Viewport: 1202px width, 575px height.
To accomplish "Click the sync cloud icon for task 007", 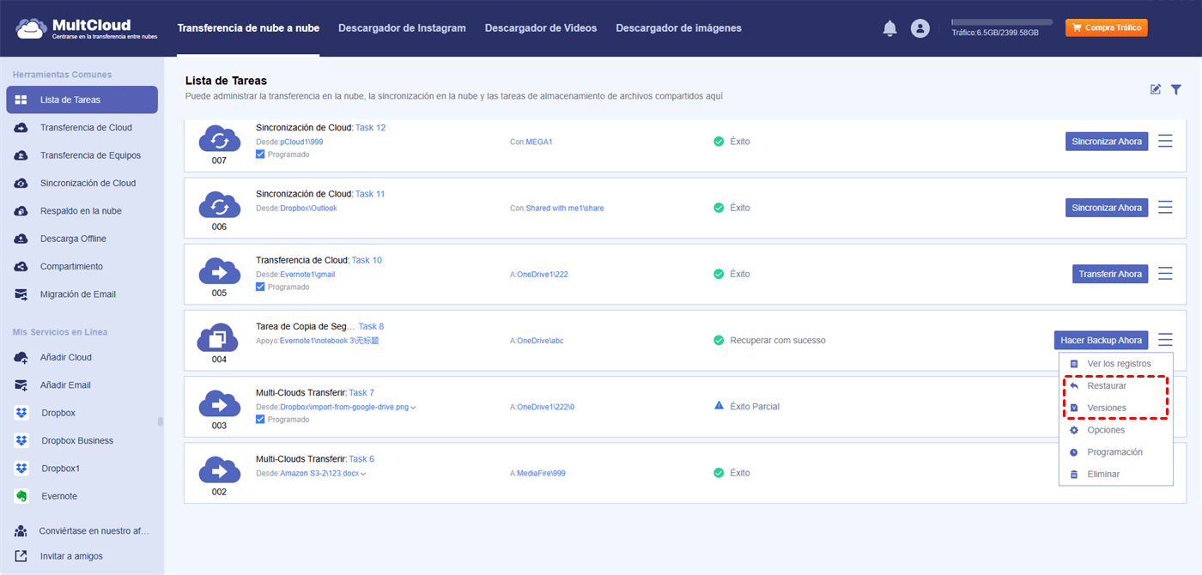I will tap(219, 138).
